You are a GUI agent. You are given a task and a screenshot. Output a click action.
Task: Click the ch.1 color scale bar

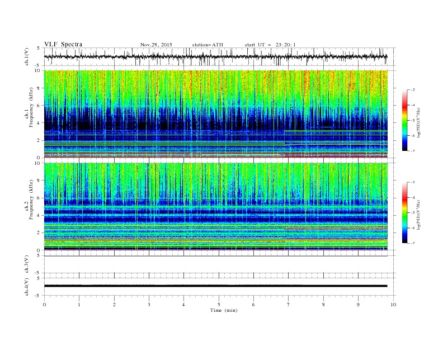coord(404,120)
